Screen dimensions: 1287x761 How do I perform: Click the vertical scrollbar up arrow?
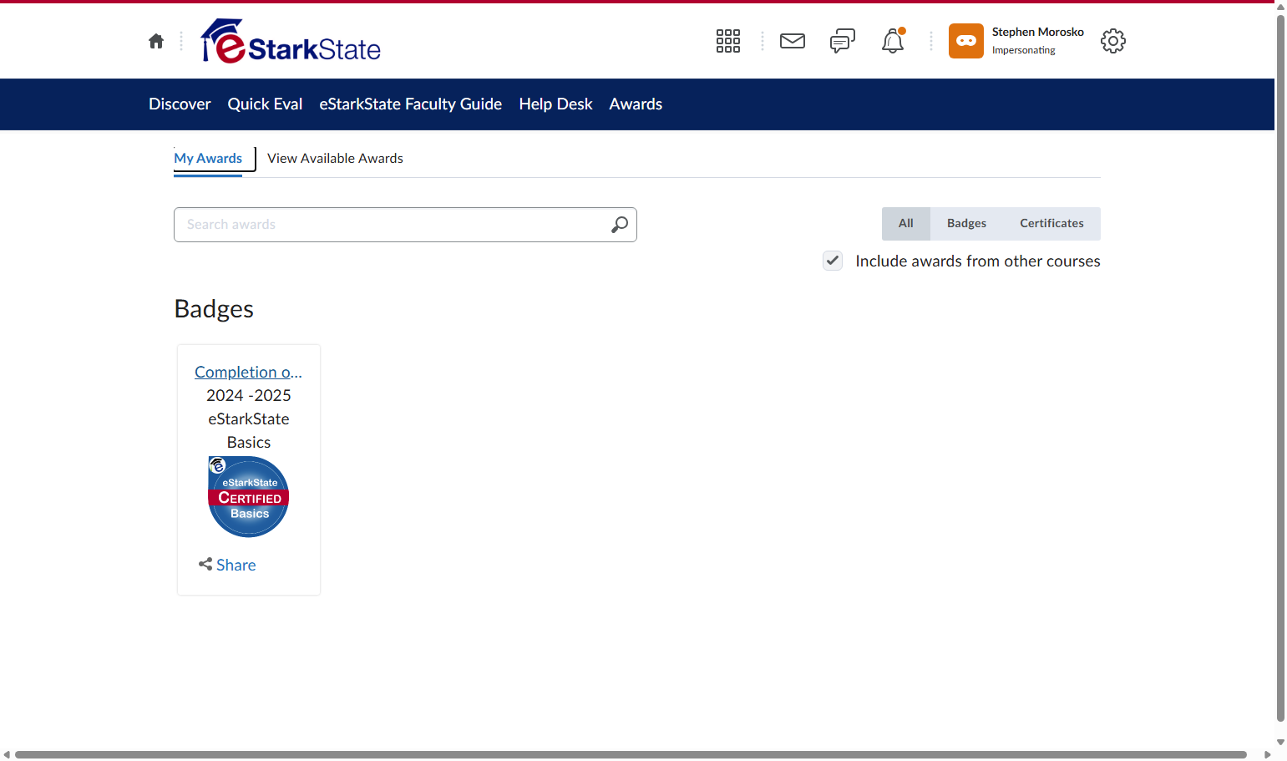tap(1280, 7)
